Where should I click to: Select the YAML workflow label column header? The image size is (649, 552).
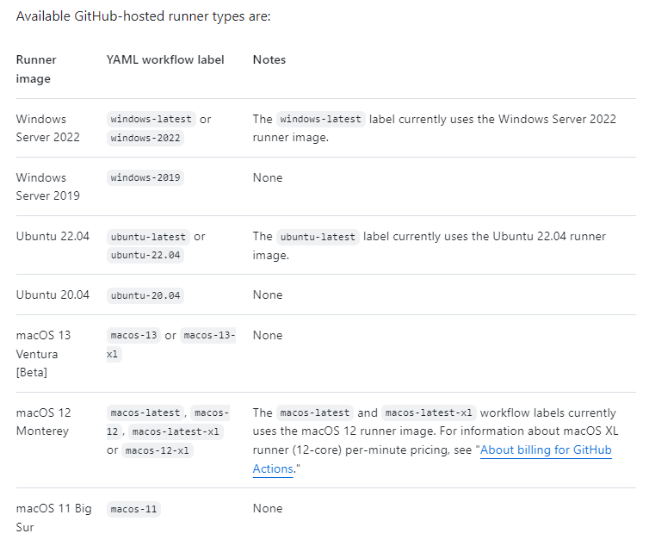pyautogui.click(x=165, y=59)
